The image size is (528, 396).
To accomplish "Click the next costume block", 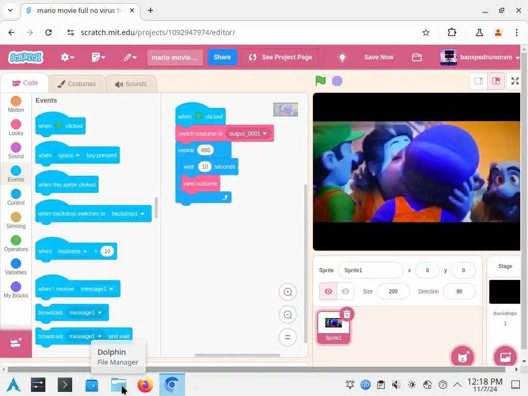I will pos(201,184).
